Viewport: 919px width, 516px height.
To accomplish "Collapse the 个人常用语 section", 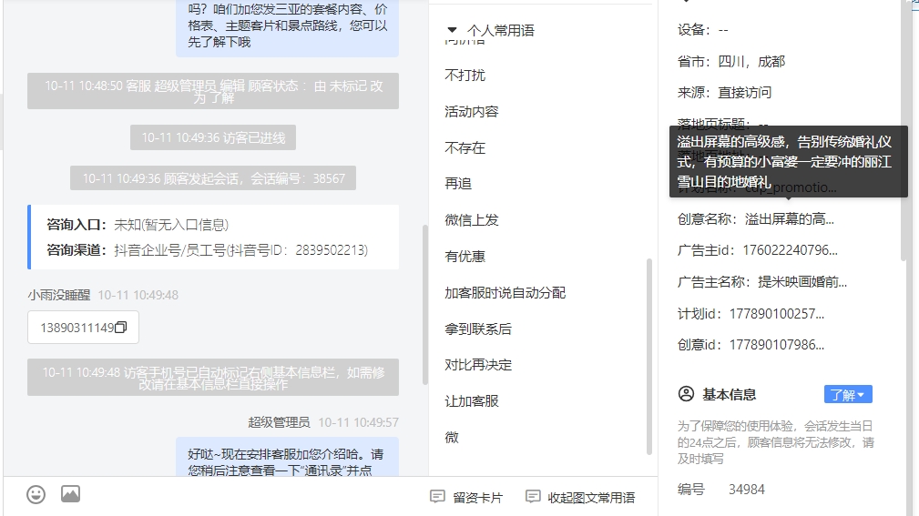I will (452, 30).
